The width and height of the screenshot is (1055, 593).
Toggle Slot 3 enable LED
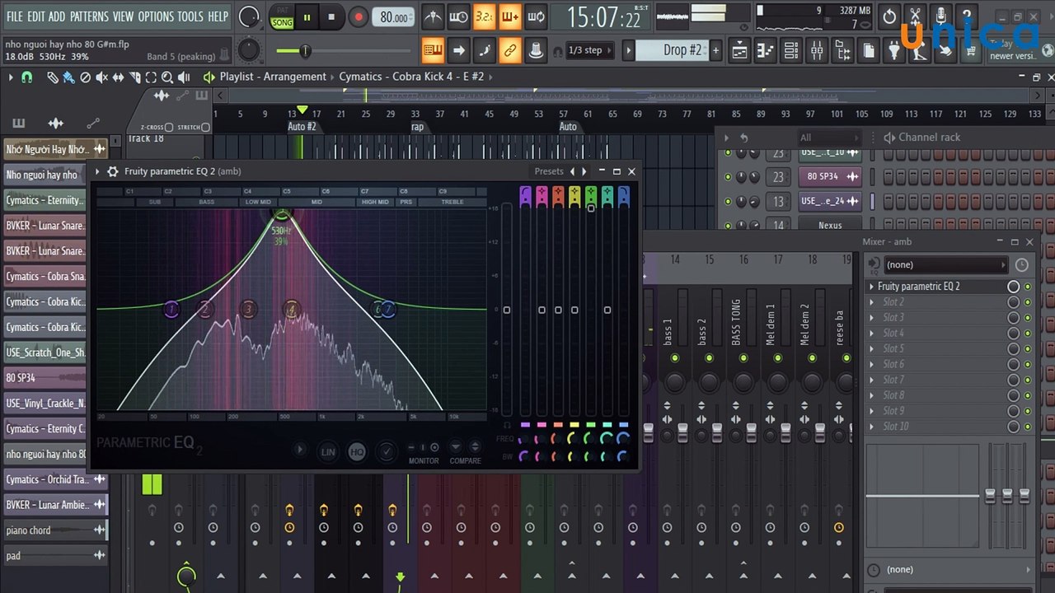[1028, 318]
